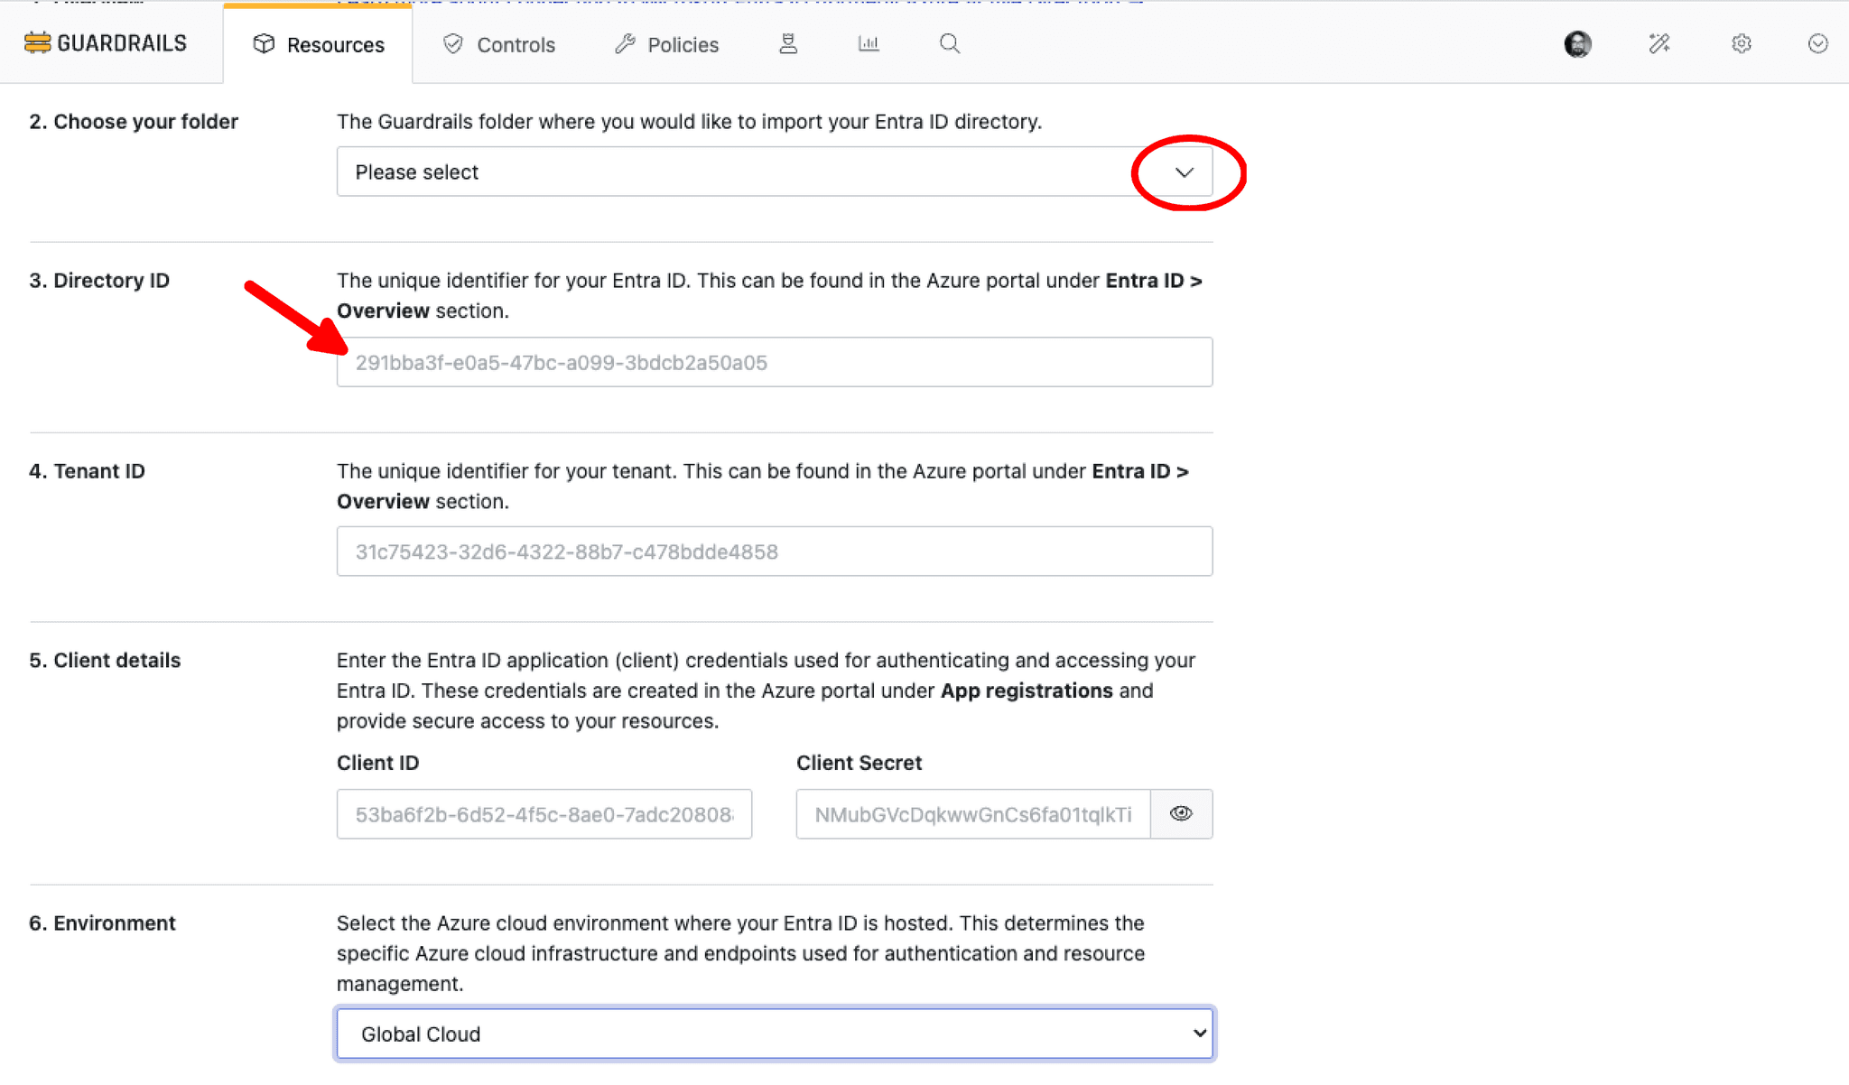Click the Policies wrench icon

click(625, 43)
